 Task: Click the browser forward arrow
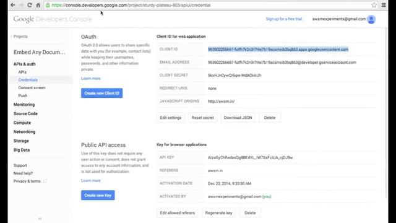[21, 5]
